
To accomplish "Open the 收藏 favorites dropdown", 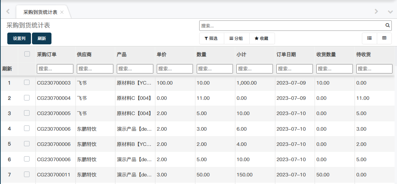I will coord(262,38).
